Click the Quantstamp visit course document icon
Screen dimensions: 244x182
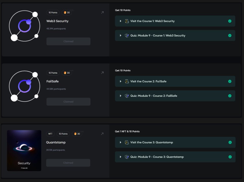[127, 142]
